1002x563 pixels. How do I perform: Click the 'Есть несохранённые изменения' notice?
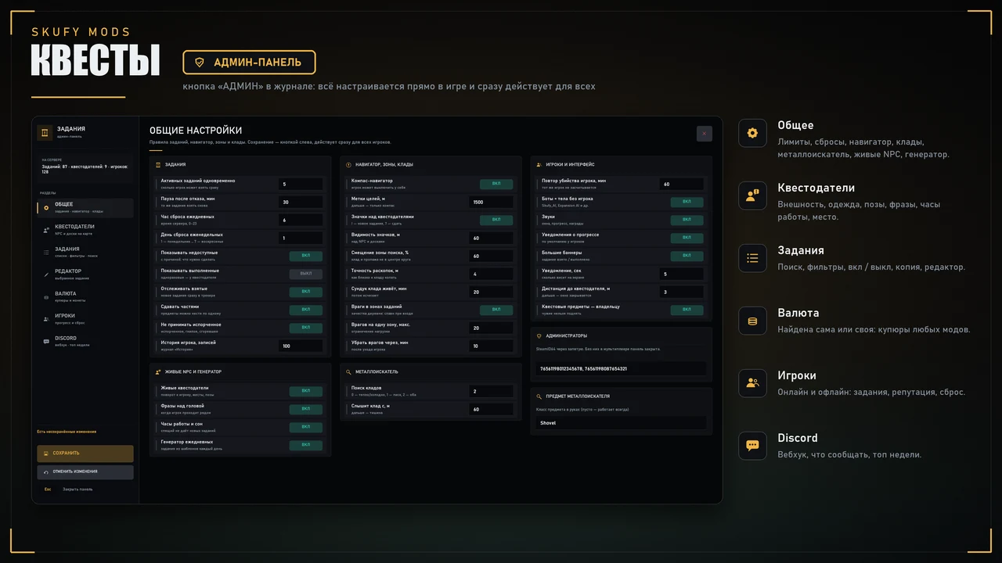tap(67, 432)
